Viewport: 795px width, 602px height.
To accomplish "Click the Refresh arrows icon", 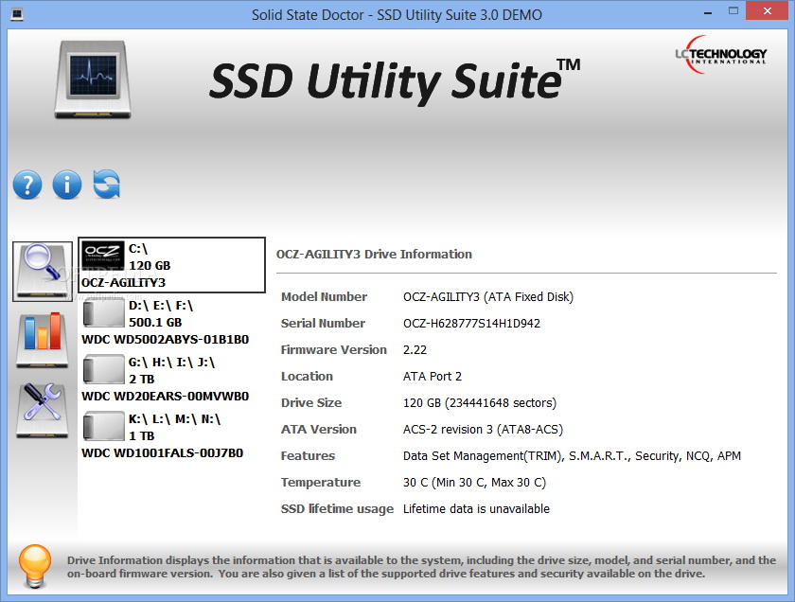I will pyautogui.click(x=106, y=184).
